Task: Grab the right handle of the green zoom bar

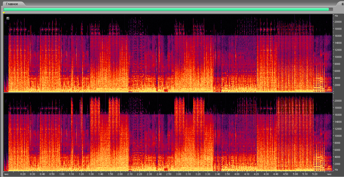Action: tap(328, 9)
